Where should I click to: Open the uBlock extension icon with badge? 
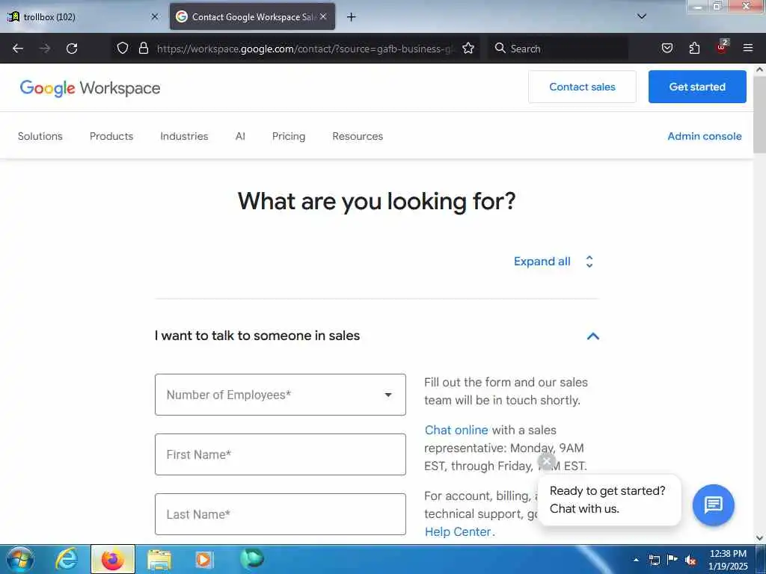[x=722, y=47]
